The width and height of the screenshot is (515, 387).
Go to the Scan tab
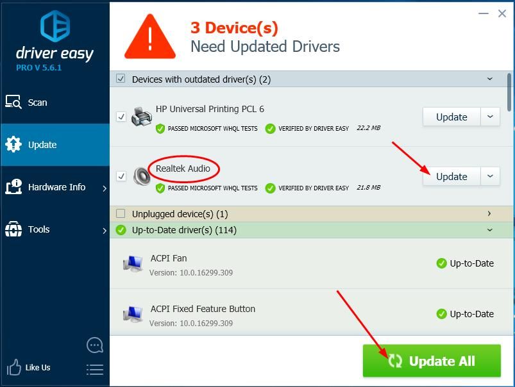[x=37, y=103]
